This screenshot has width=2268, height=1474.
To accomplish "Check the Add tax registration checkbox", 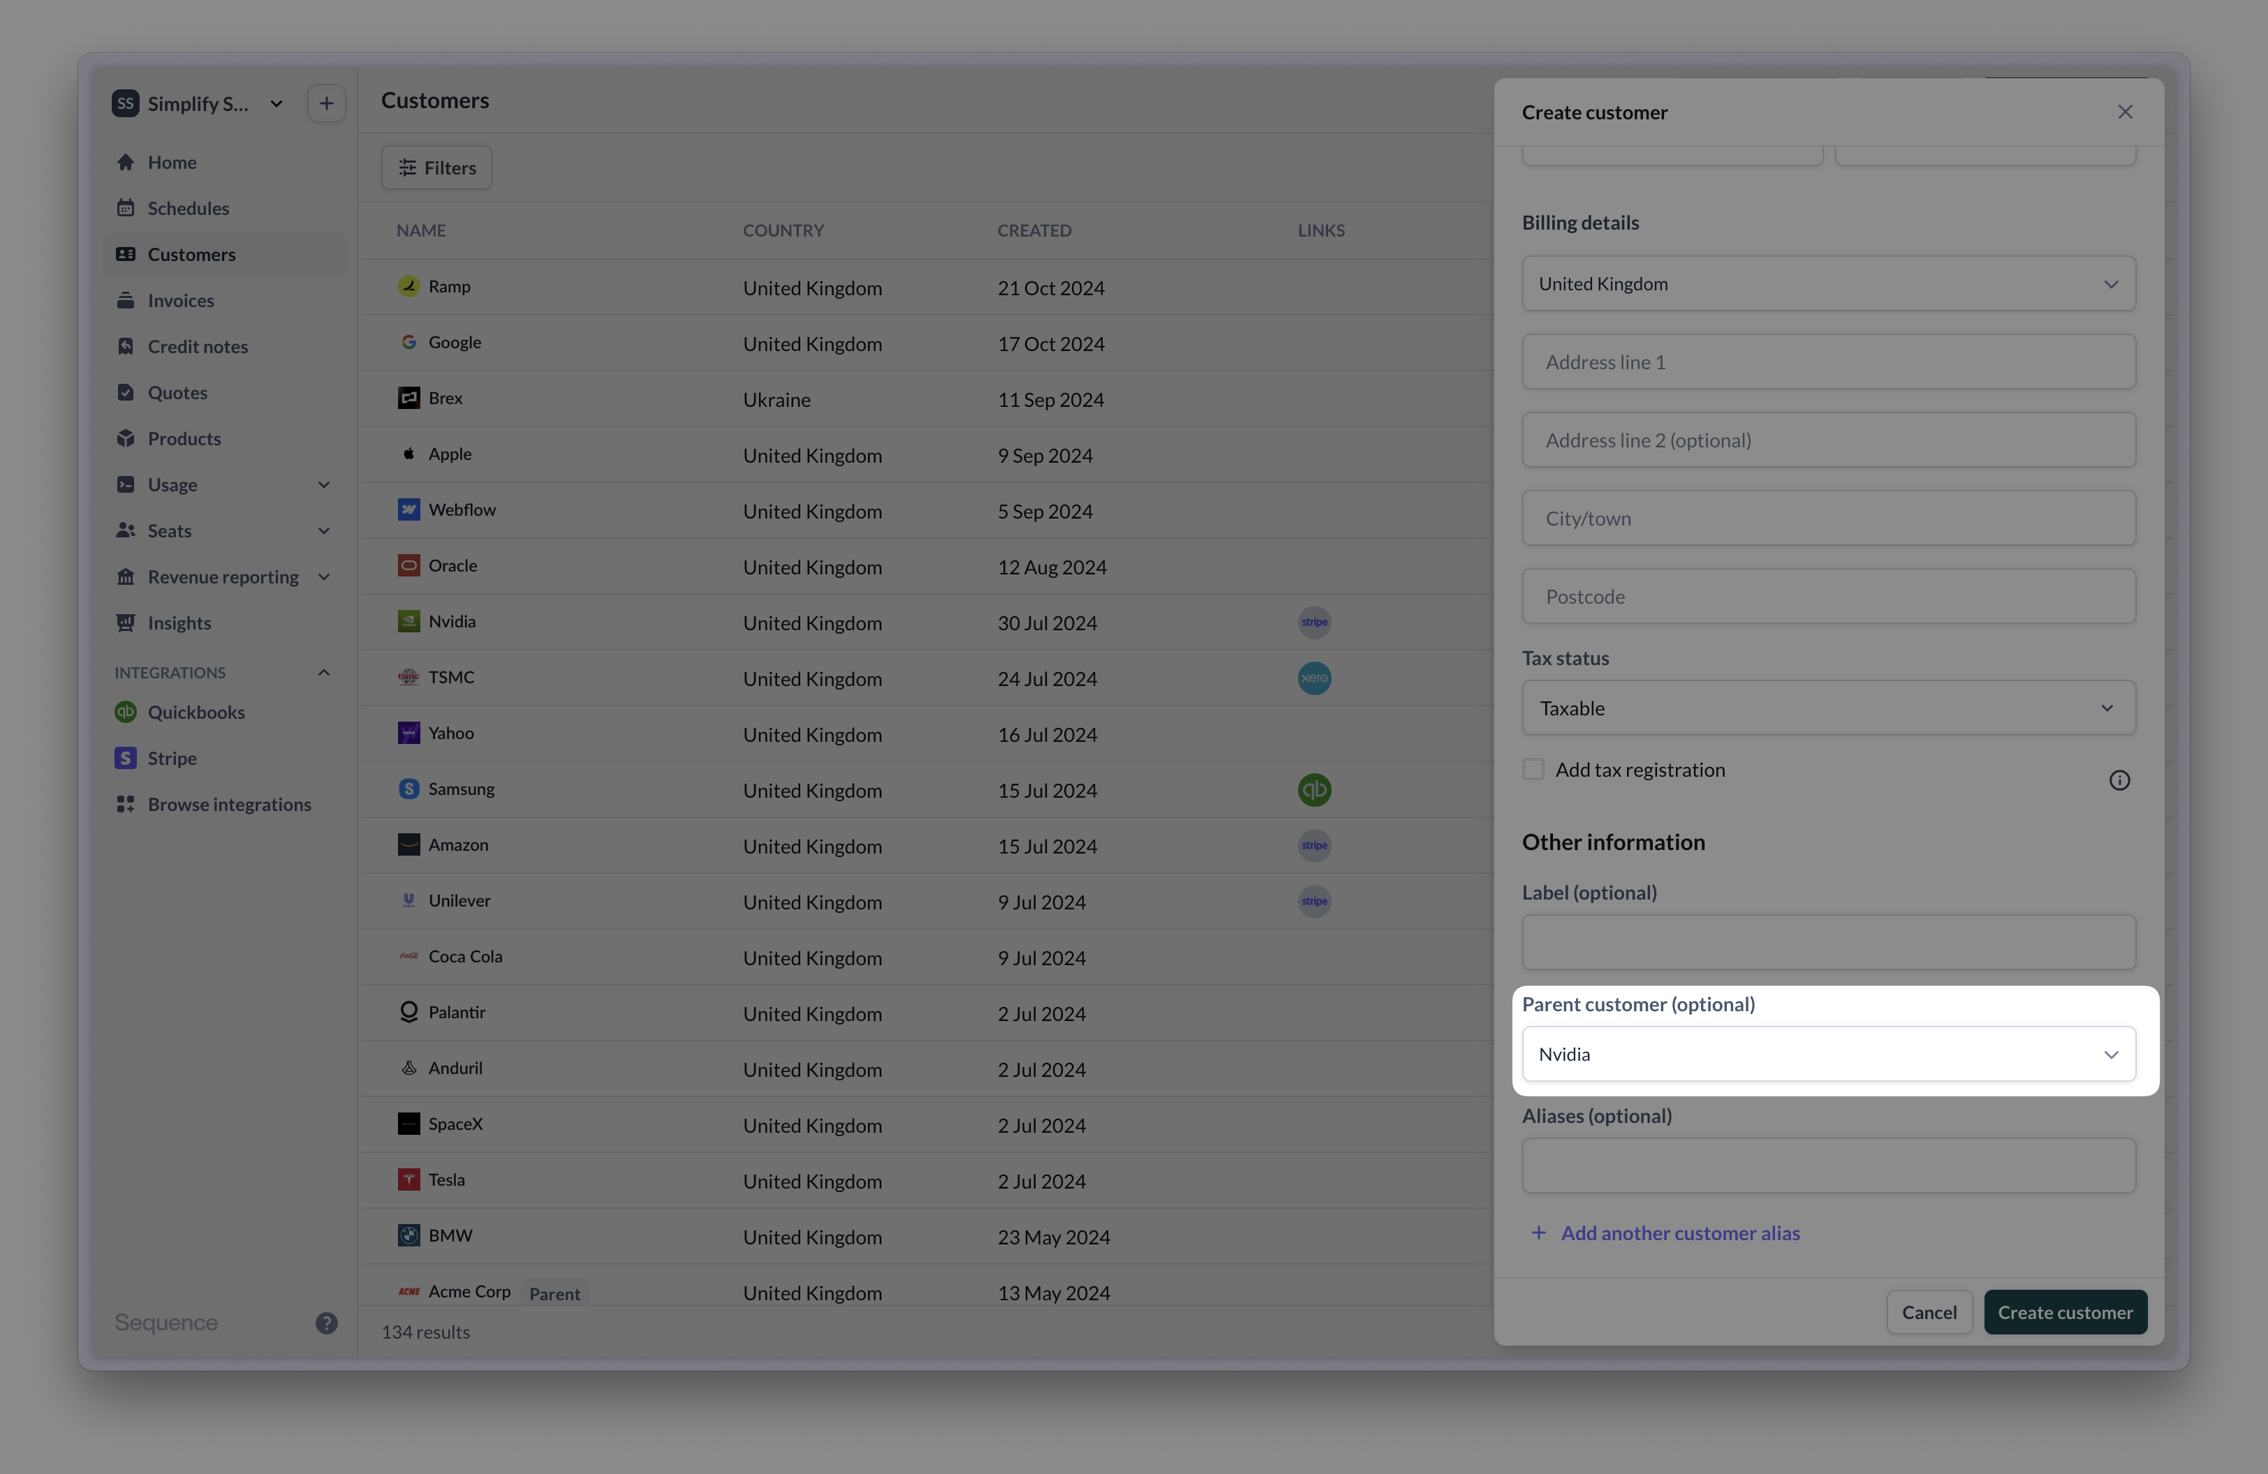I will point(1532,768).
